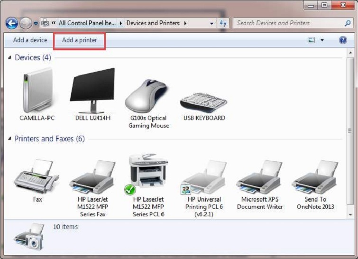Collapse the Devices (4) group
The width and height of the screenshot is (358, 259).
pyautogui.click(x=10, y=58)
